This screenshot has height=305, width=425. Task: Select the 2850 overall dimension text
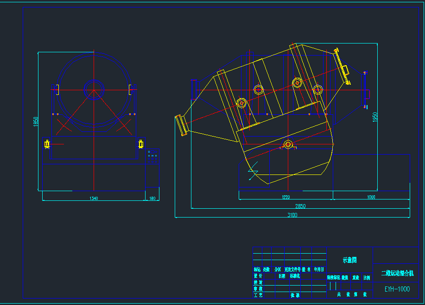click(300, 206)
